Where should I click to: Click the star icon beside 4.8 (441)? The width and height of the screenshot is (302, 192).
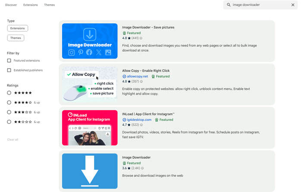click(x=129, y=38)
